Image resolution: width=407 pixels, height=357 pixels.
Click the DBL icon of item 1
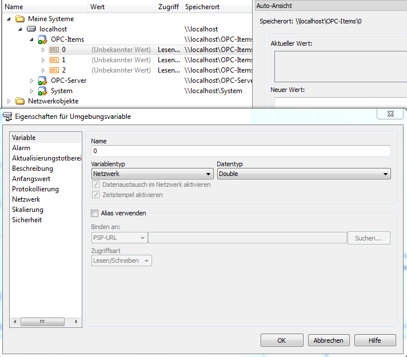[x=54, y=60]
